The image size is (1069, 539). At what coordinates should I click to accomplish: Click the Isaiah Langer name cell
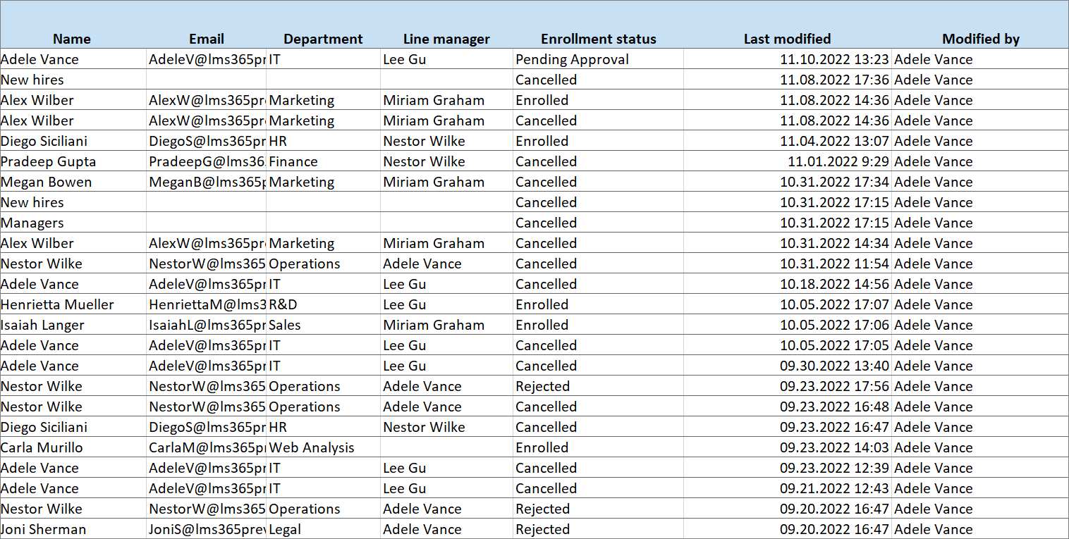click(42, 325)
